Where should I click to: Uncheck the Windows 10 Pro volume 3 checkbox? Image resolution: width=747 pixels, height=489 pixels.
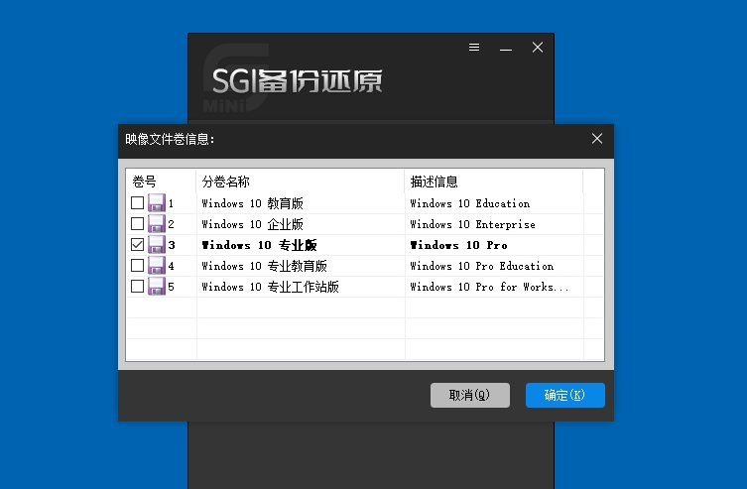(137, 245)
